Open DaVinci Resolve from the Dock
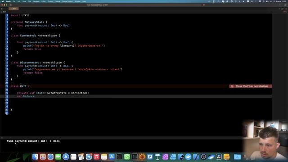Image resolution: width=288 pixels, height=162 pixels. tap(219, 157)
